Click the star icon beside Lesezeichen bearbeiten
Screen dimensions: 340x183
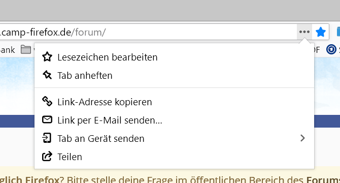coord(47,57)
